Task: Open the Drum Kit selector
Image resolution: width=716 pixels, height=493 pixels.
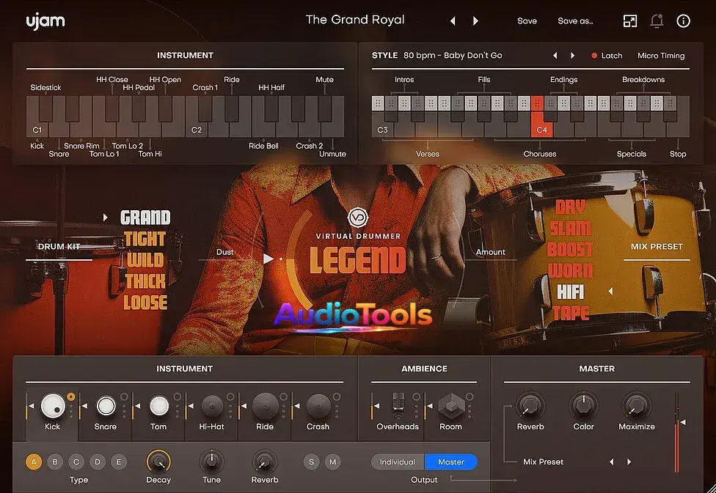Action: click(x=59, y=247)
